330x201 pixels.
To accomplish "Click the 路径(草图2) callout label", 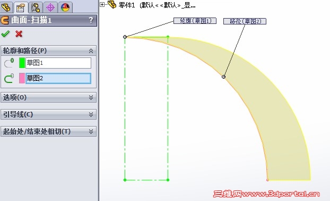I will coord(245,21).
